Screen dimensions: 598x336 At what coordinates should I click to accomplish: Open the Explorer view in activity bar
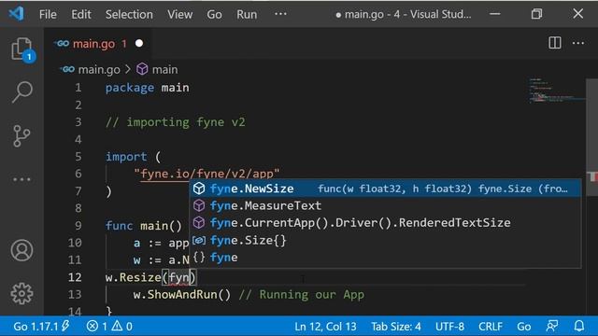click(21, 49)
